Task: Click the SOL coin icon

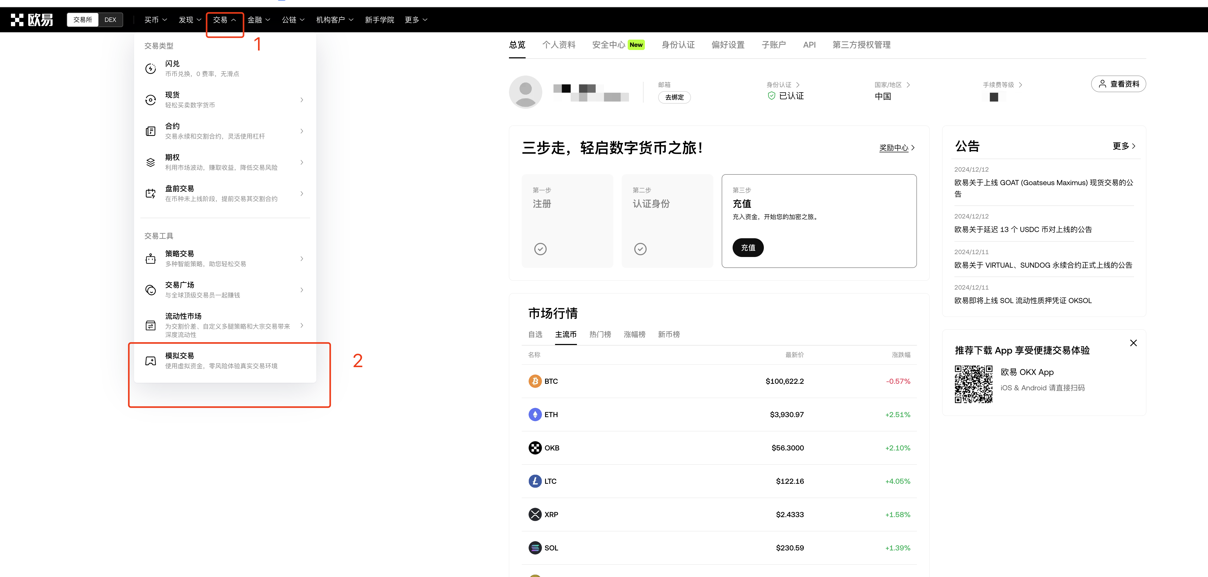Action: coord(535,548)
